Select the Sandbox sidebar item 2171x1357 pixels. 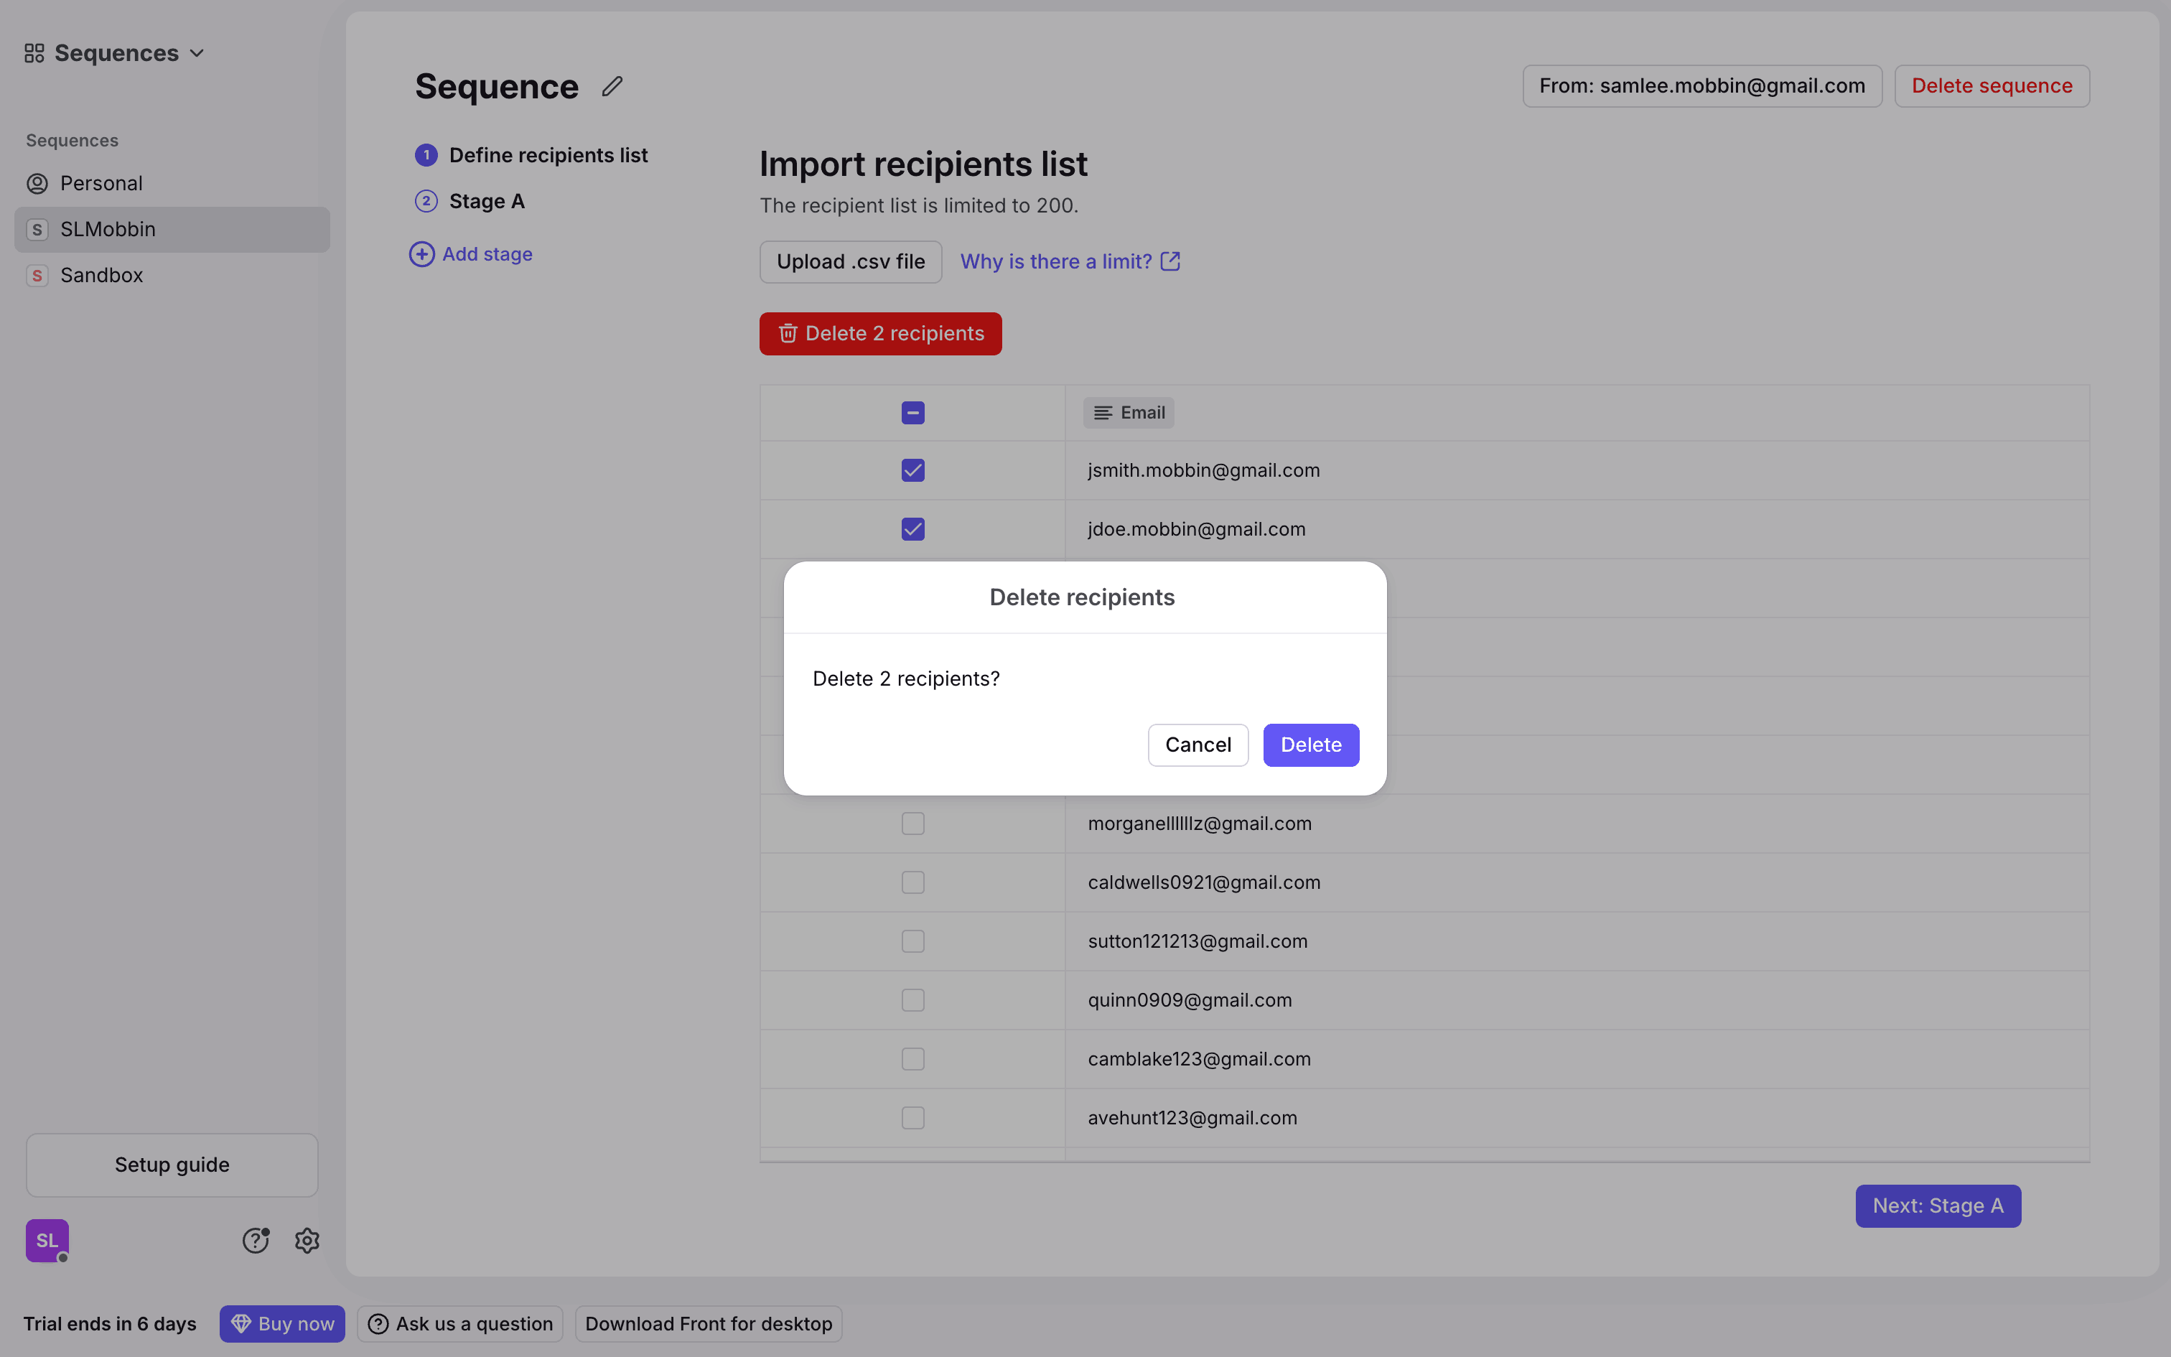101,276
